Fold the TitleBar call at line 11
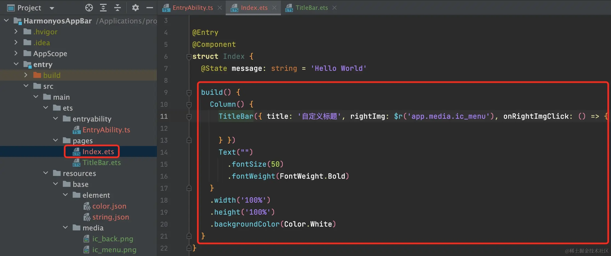Image resolution: width=611 pixels, height=256 pixels. (189, 117)
